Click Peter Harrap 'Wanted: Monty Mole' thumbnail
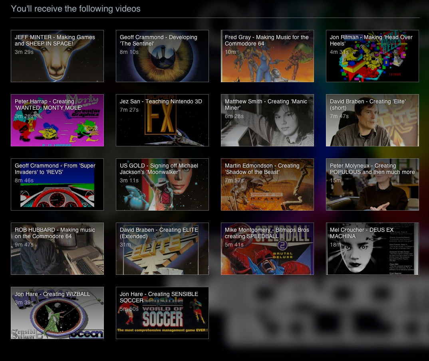 57,120
